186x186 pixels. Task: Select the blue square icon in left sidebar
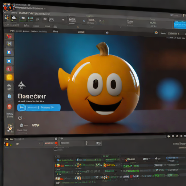click(9, 61)
